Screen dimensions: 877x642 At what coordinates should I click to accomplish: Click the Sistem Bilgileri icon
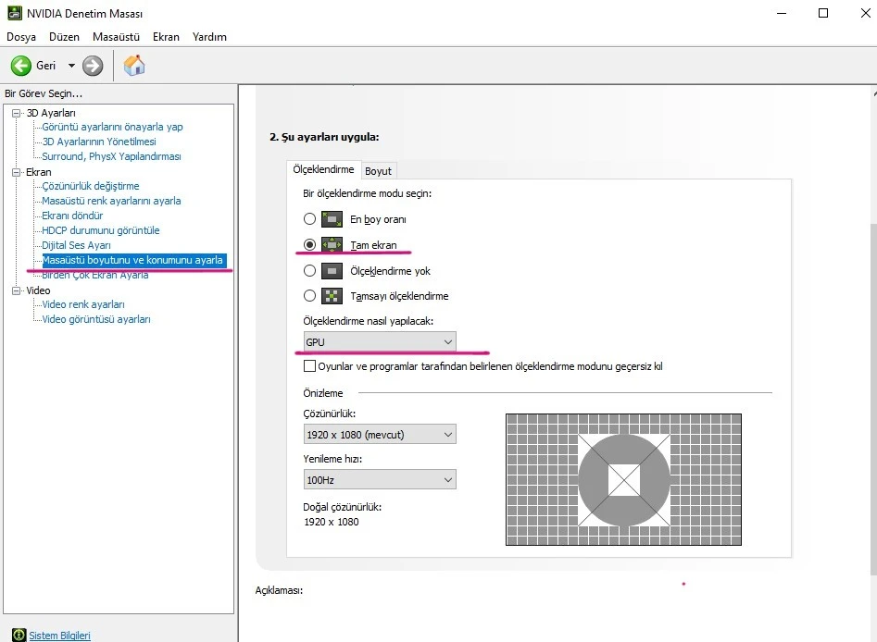coord(19,636)
